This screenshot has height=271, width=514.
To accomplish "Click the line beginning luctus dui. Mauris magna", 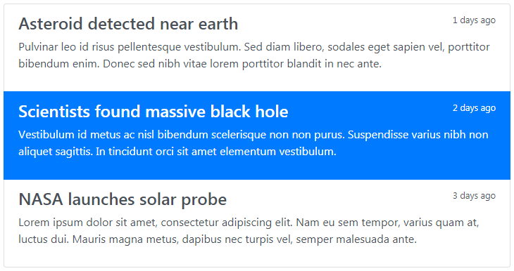I will click(218, 239).
